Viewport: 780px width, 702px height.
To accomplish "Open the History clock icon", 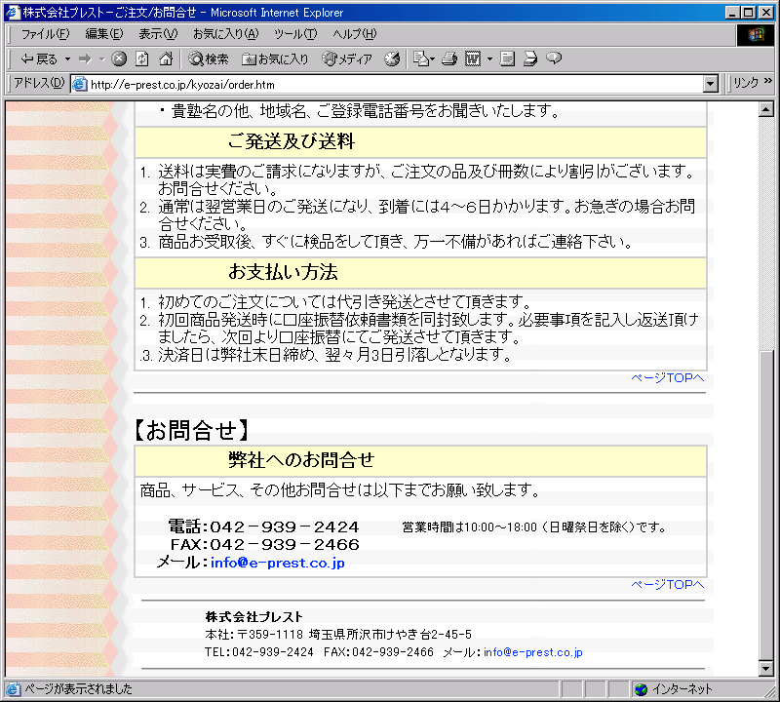I will click(392, 59).
